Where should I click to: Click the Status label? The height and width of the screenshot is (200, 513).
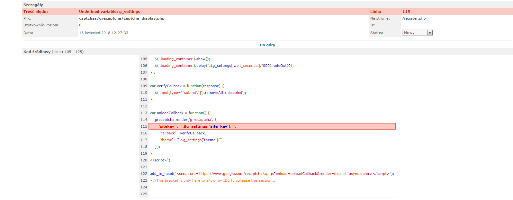[x=377, y=33]
